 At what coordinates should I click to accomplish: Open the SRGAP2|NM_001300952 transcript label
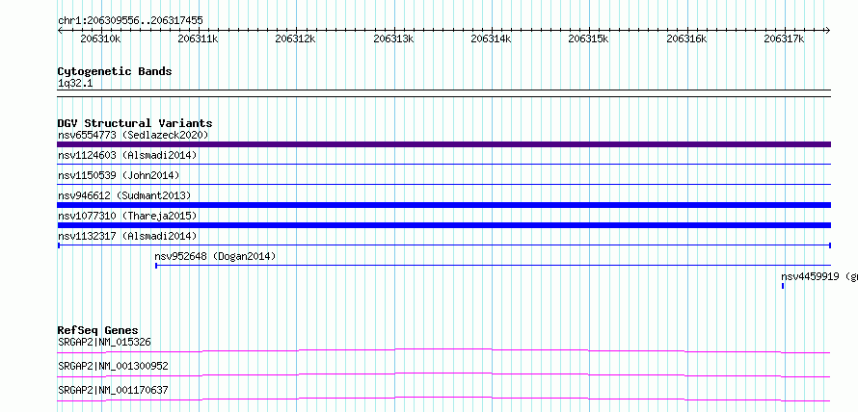tap(113, 366)
